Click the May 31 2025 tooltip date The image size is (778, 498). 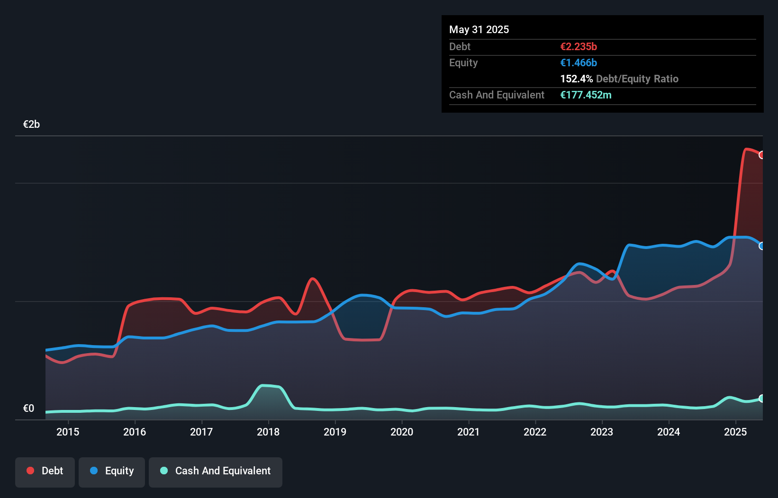coord(479,29)
